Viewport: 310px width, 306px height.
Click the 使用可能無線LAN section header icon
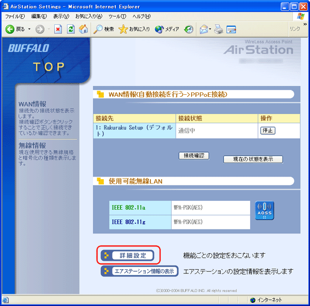tap(100, 181)
